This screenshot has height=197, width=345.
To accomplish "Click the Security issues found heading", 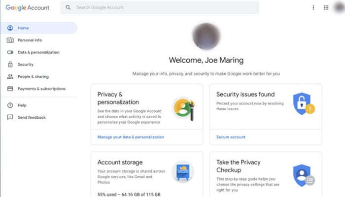I will coord(245,95).
